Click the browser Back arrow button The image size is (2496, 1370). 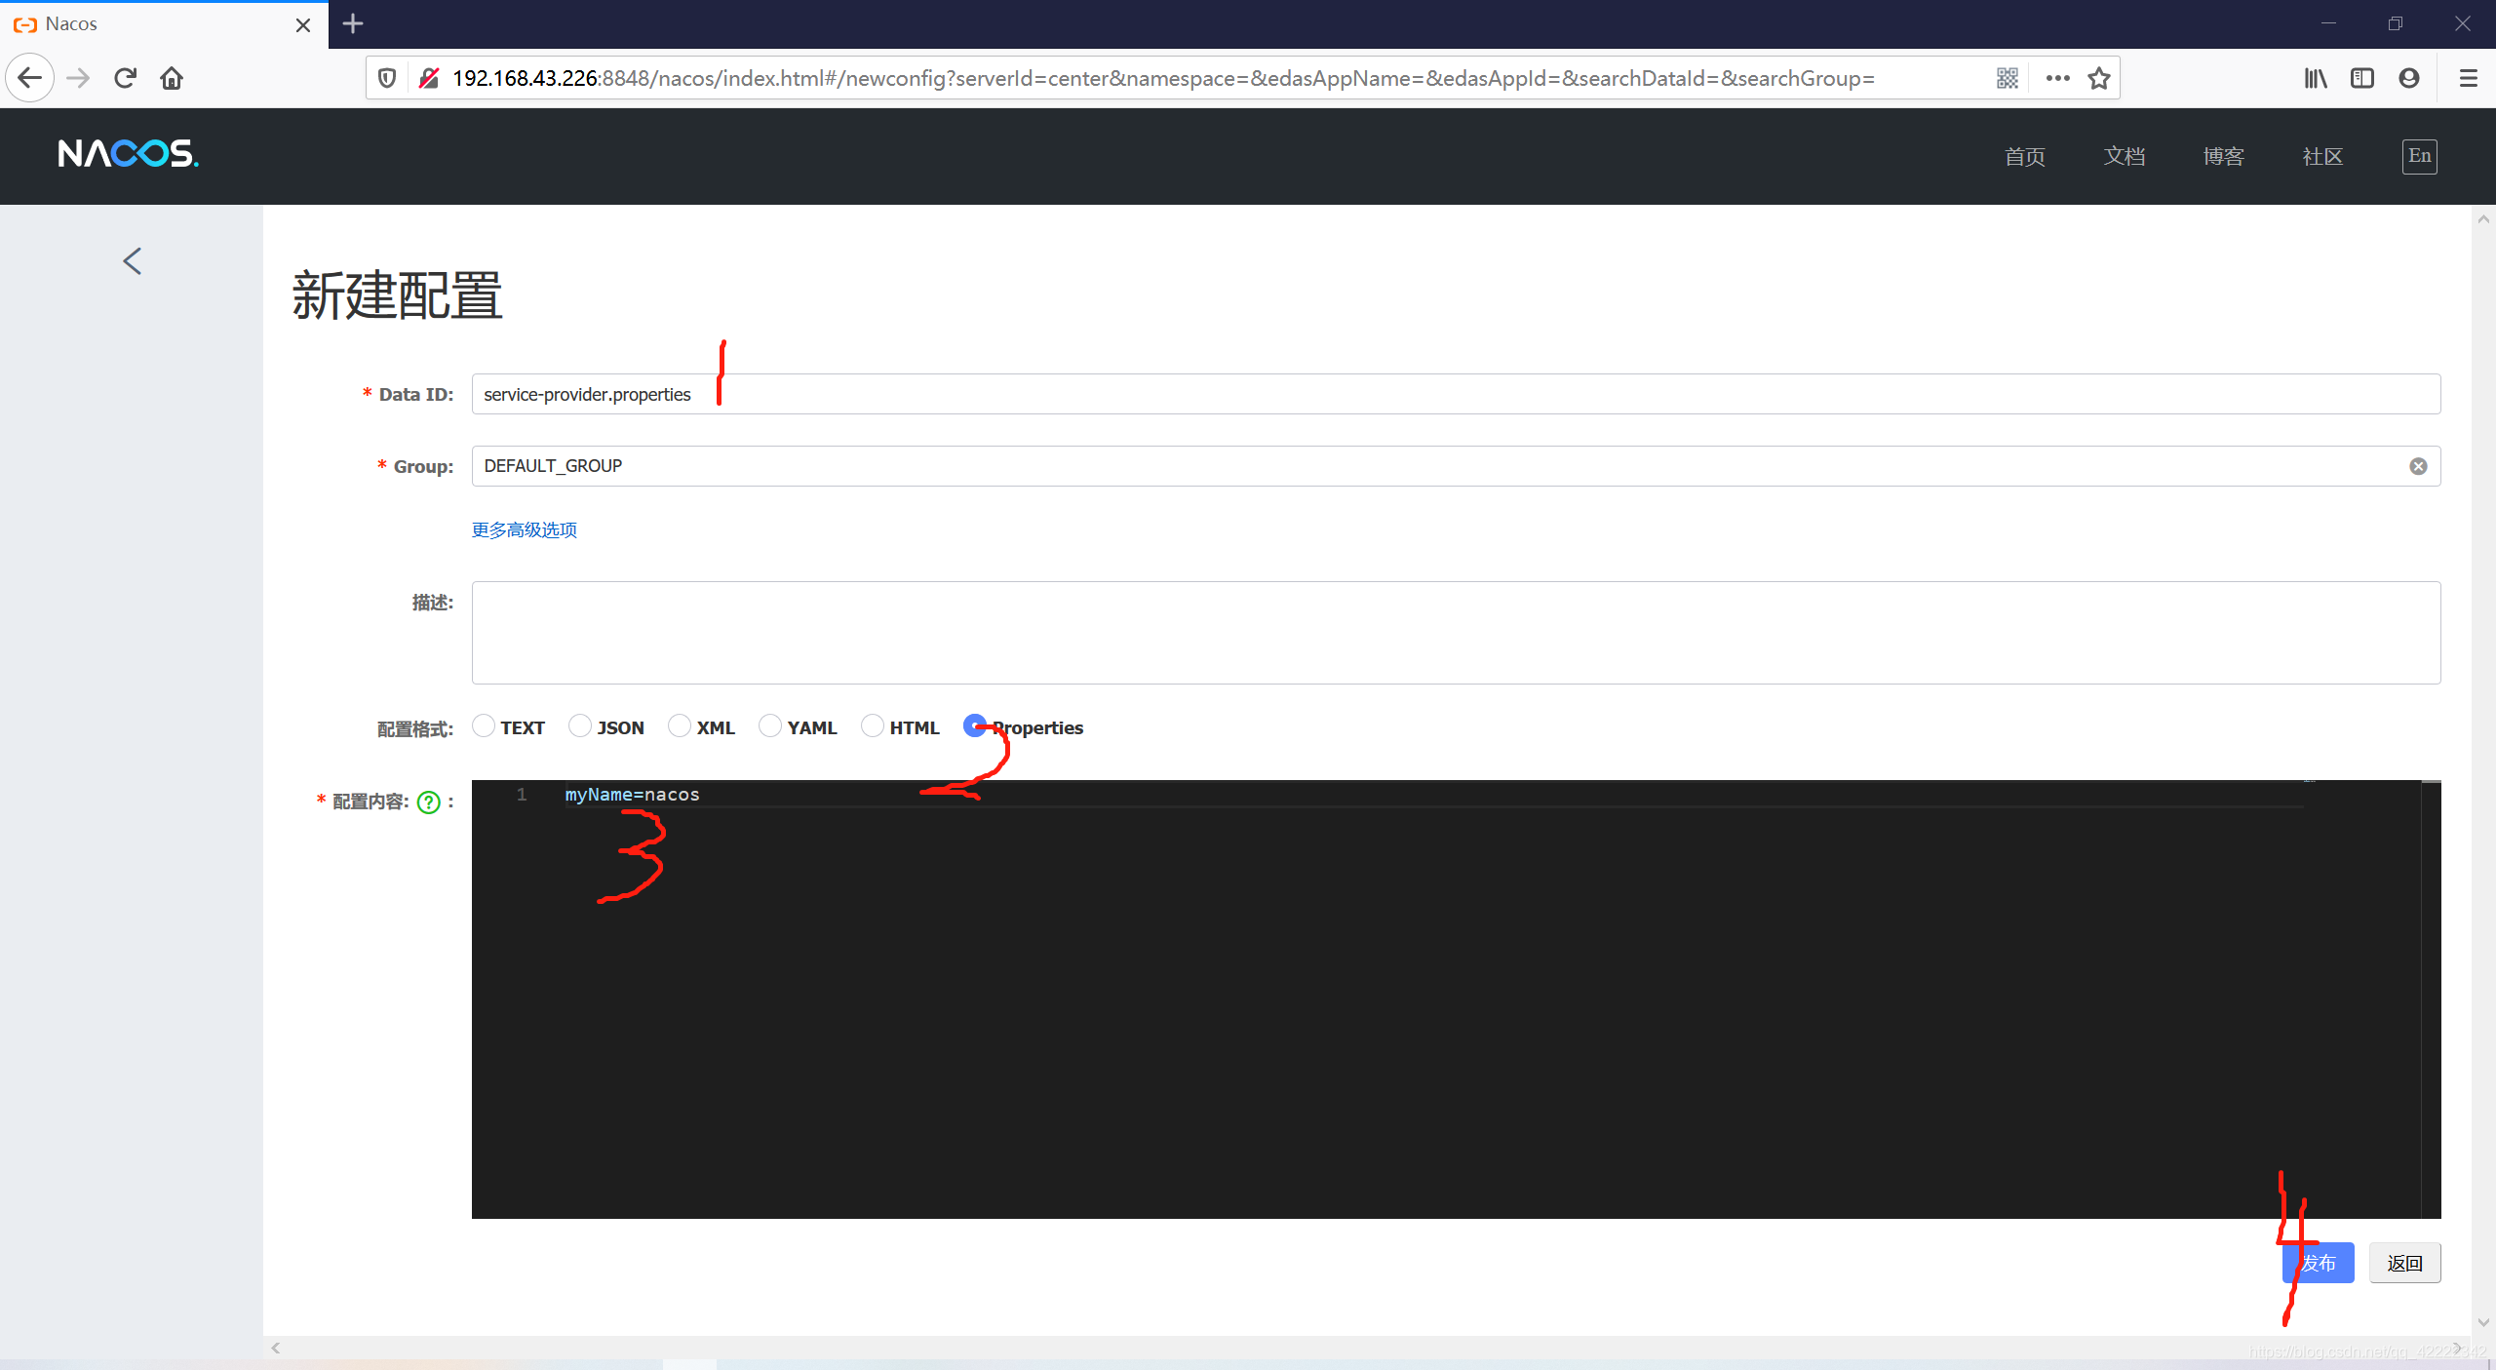pos(30,78)
